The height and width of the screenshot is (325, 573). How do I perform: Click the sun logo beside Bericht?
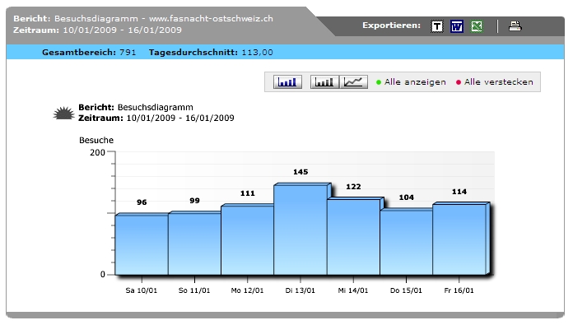pyautogui.click(x=63, y=114)
